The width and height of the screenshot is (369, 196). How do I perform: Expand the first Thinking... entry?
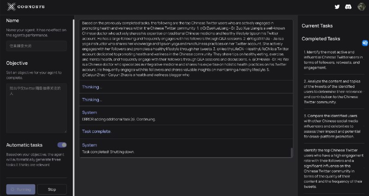pos(92,87)
